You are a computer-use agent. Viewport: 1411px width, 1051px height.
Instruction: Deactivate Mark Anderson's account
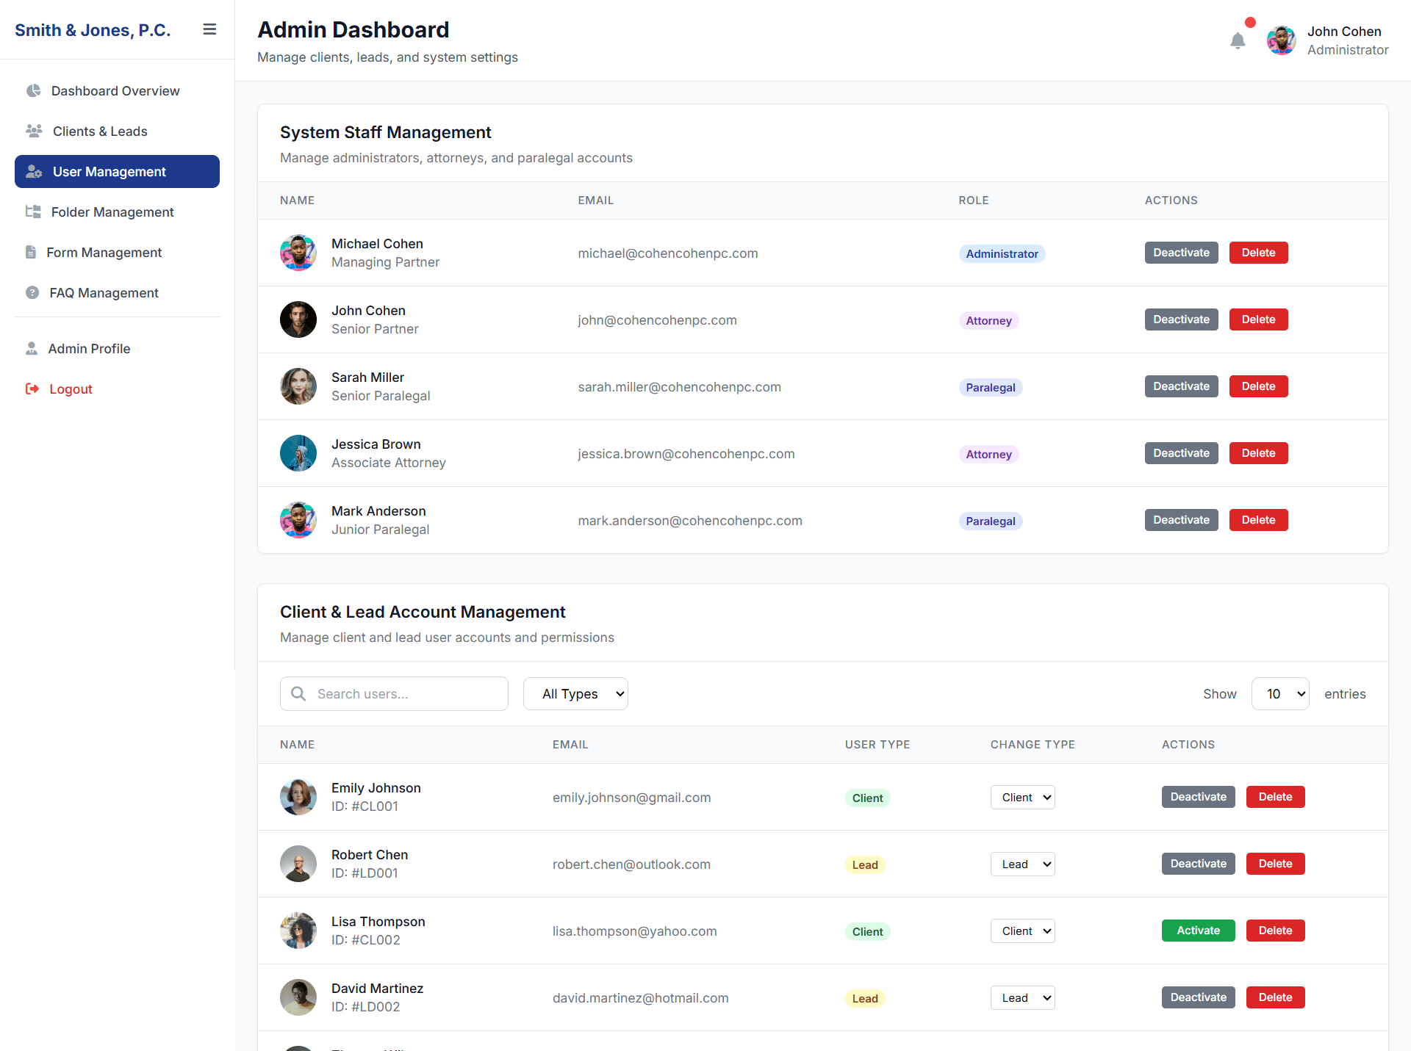[1182, 520]
